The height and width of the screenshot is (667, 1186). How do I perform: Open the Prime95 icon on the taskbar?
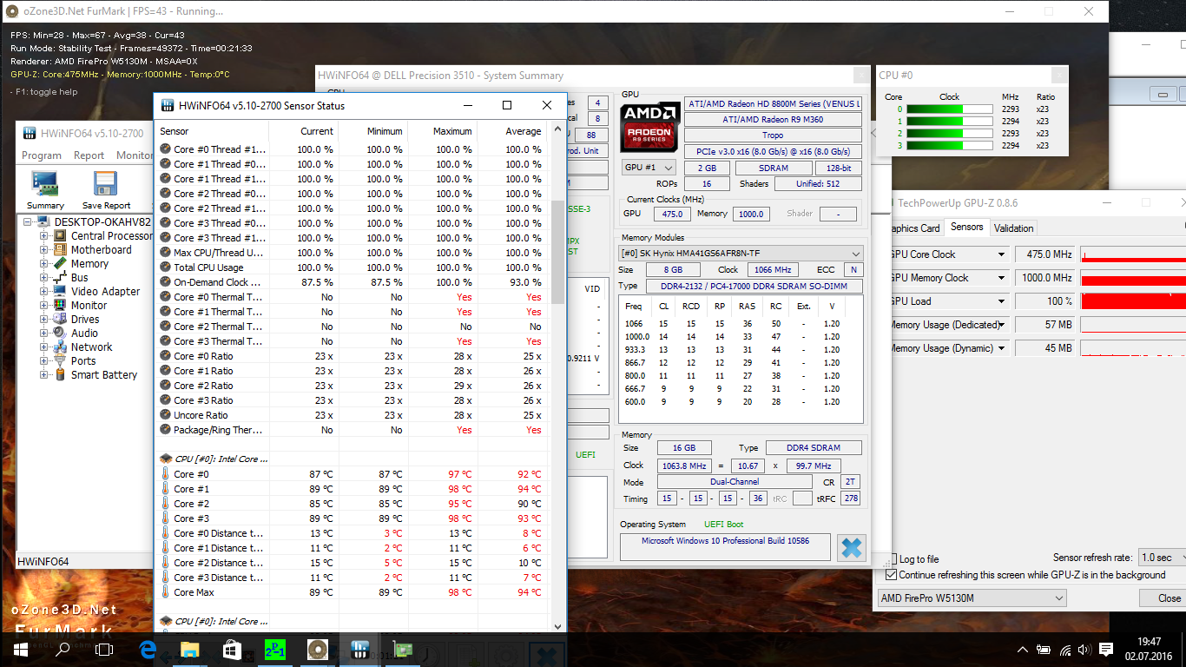(274, 650)
